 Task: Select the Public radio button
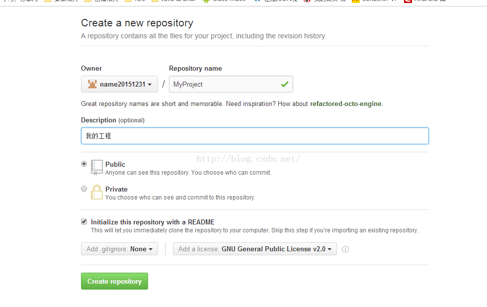84,164
